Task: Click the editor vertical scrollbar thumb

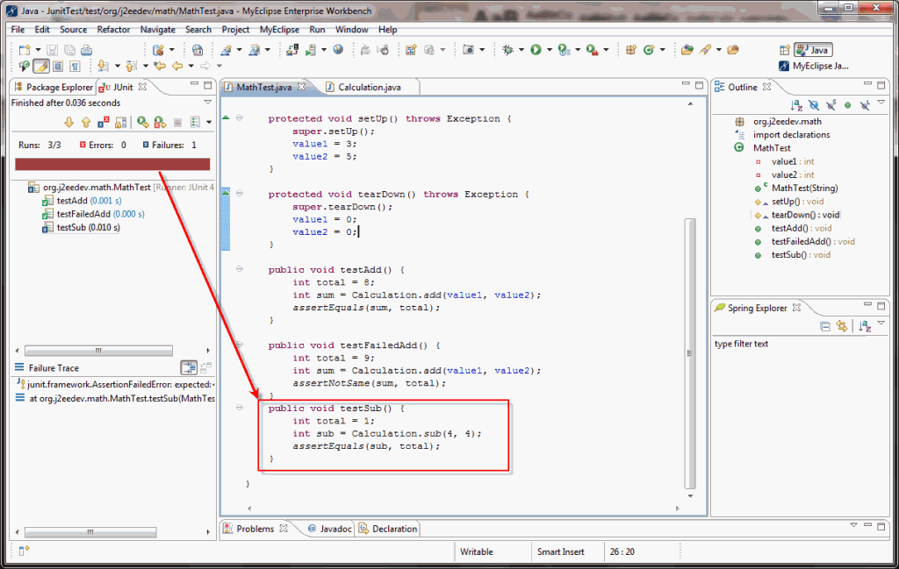Action: click(690, 353)
